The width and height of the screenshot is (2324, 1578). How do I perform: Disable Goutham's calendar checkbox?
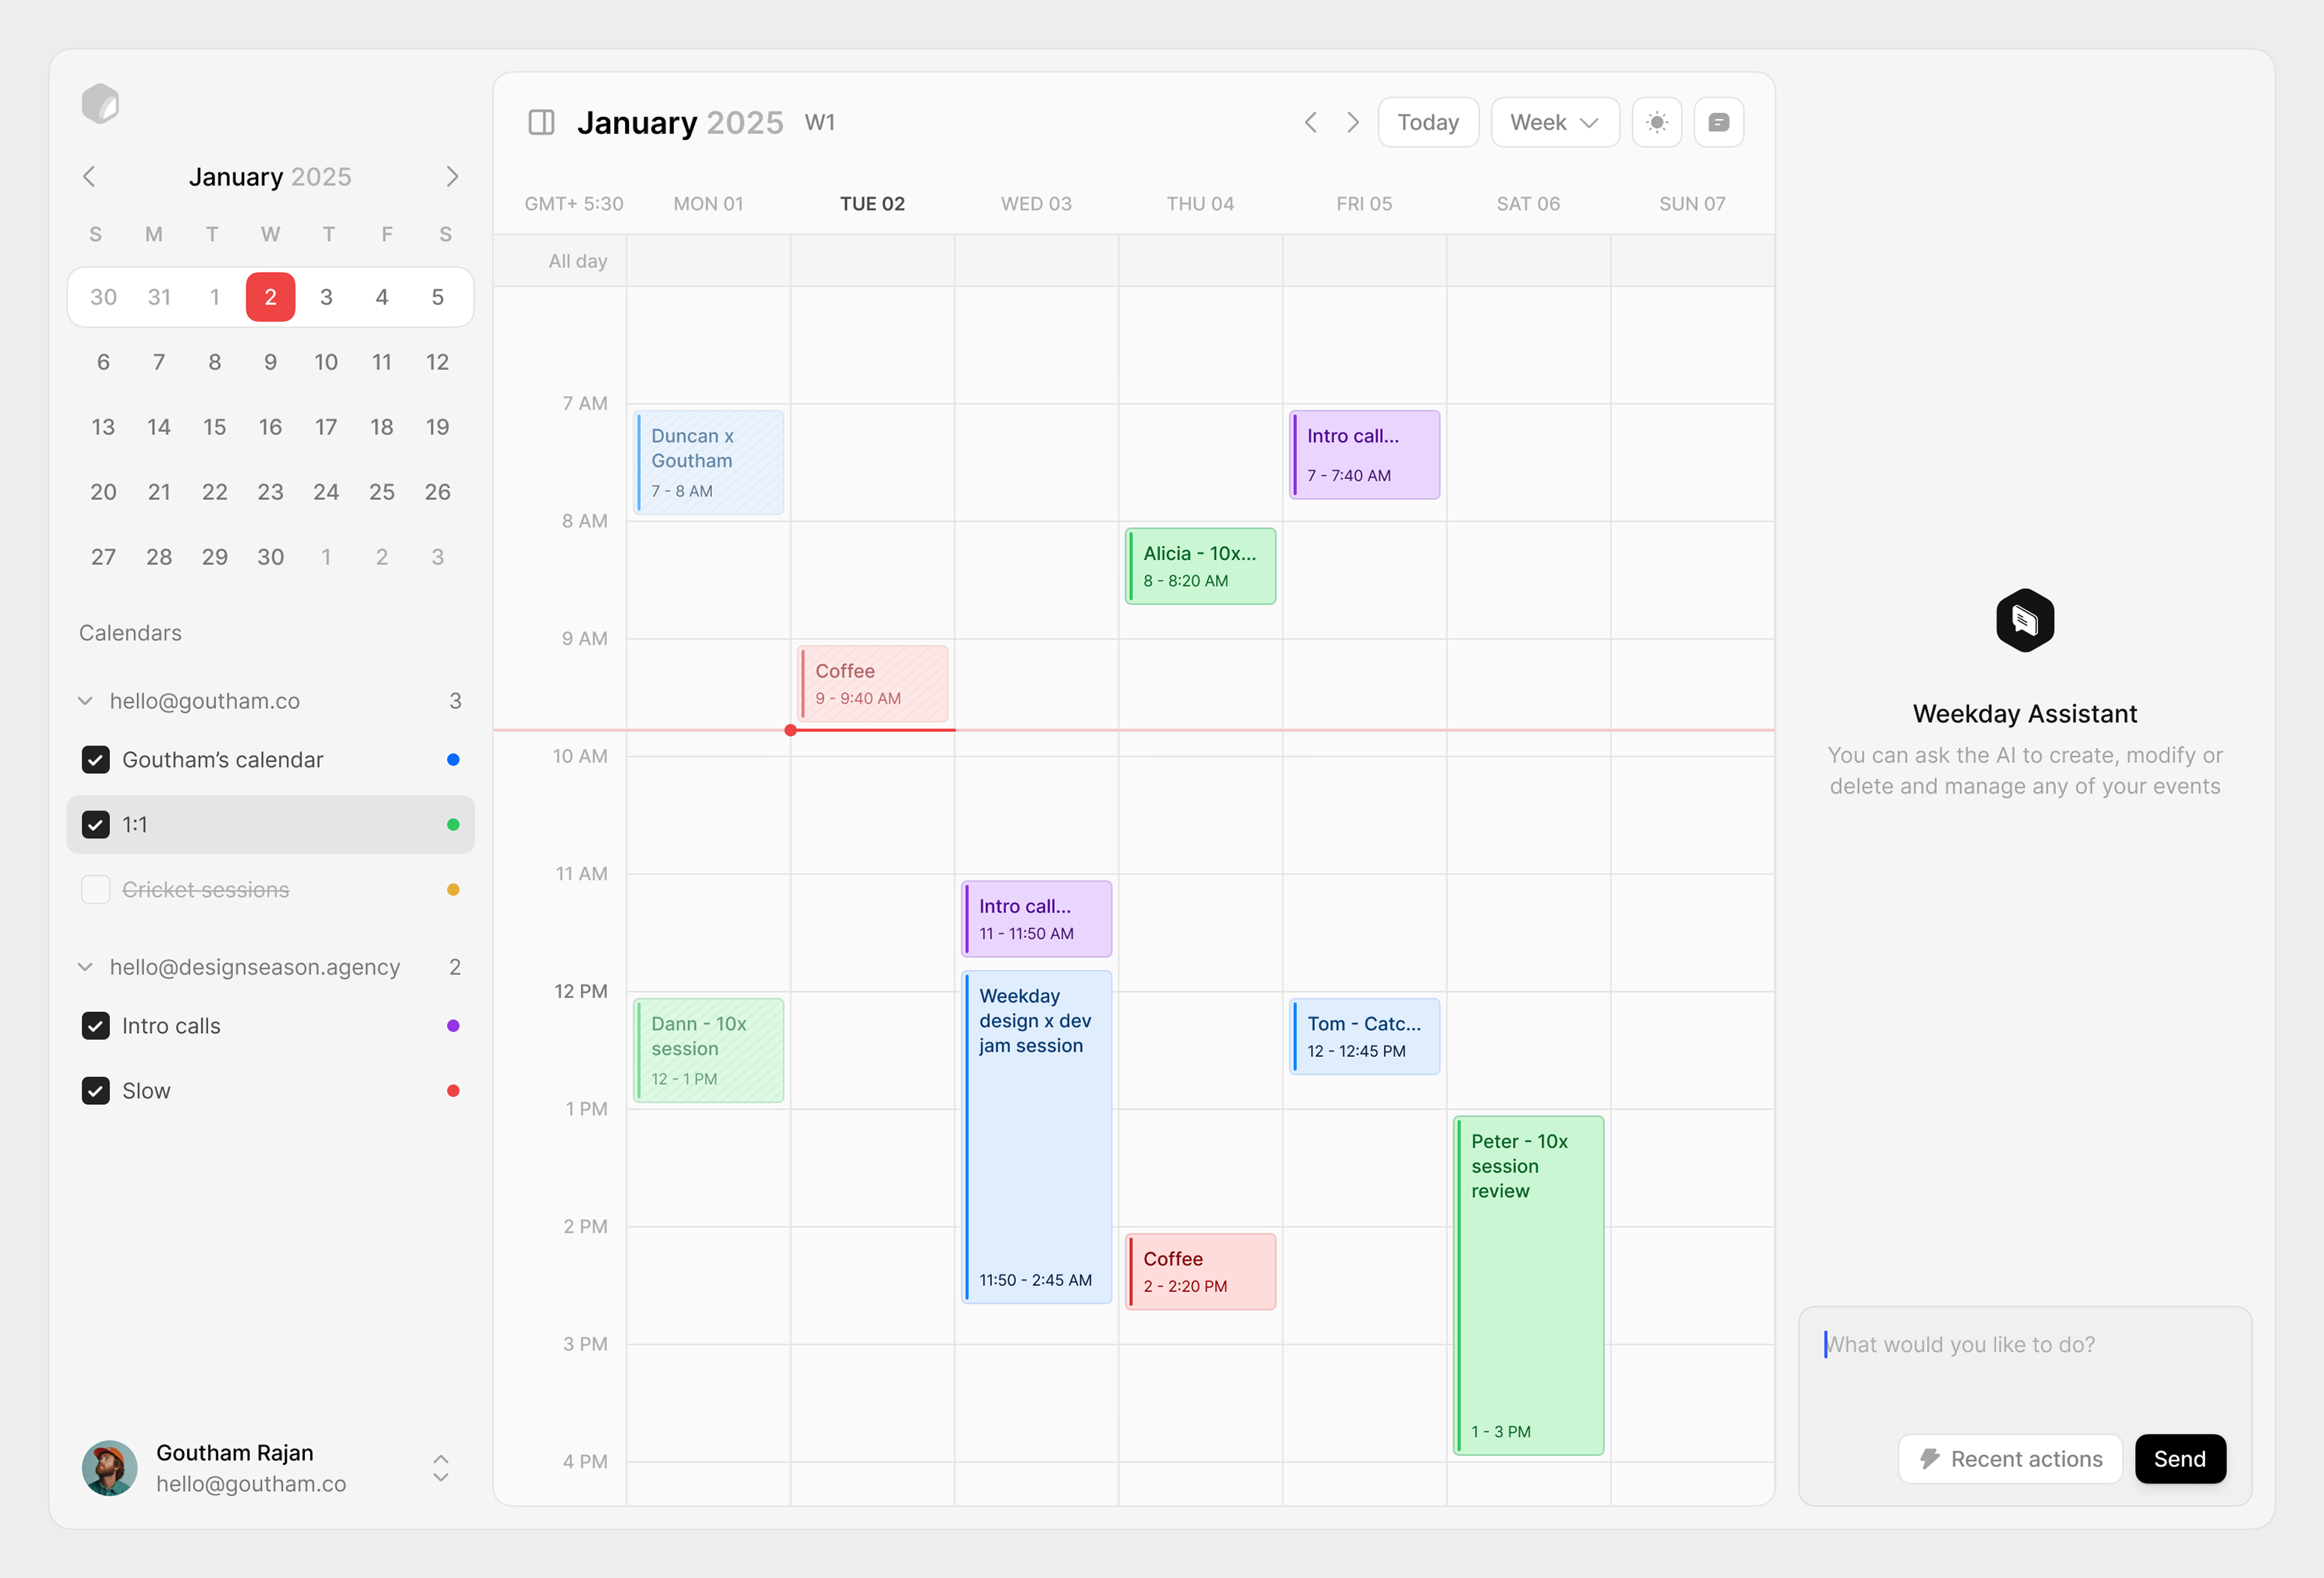coord(95,759)
